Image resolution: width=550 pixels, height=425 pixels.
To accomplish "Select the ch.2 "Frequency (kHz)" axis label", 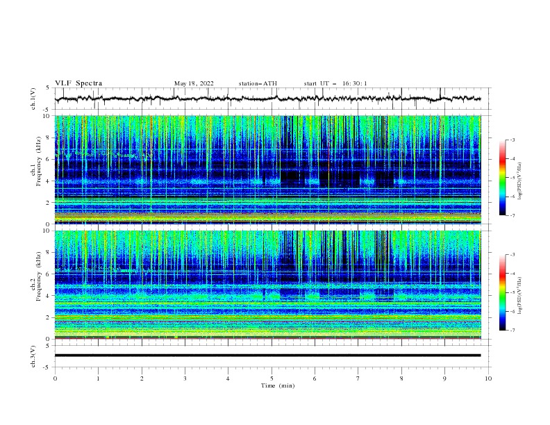I will [39, 276].
